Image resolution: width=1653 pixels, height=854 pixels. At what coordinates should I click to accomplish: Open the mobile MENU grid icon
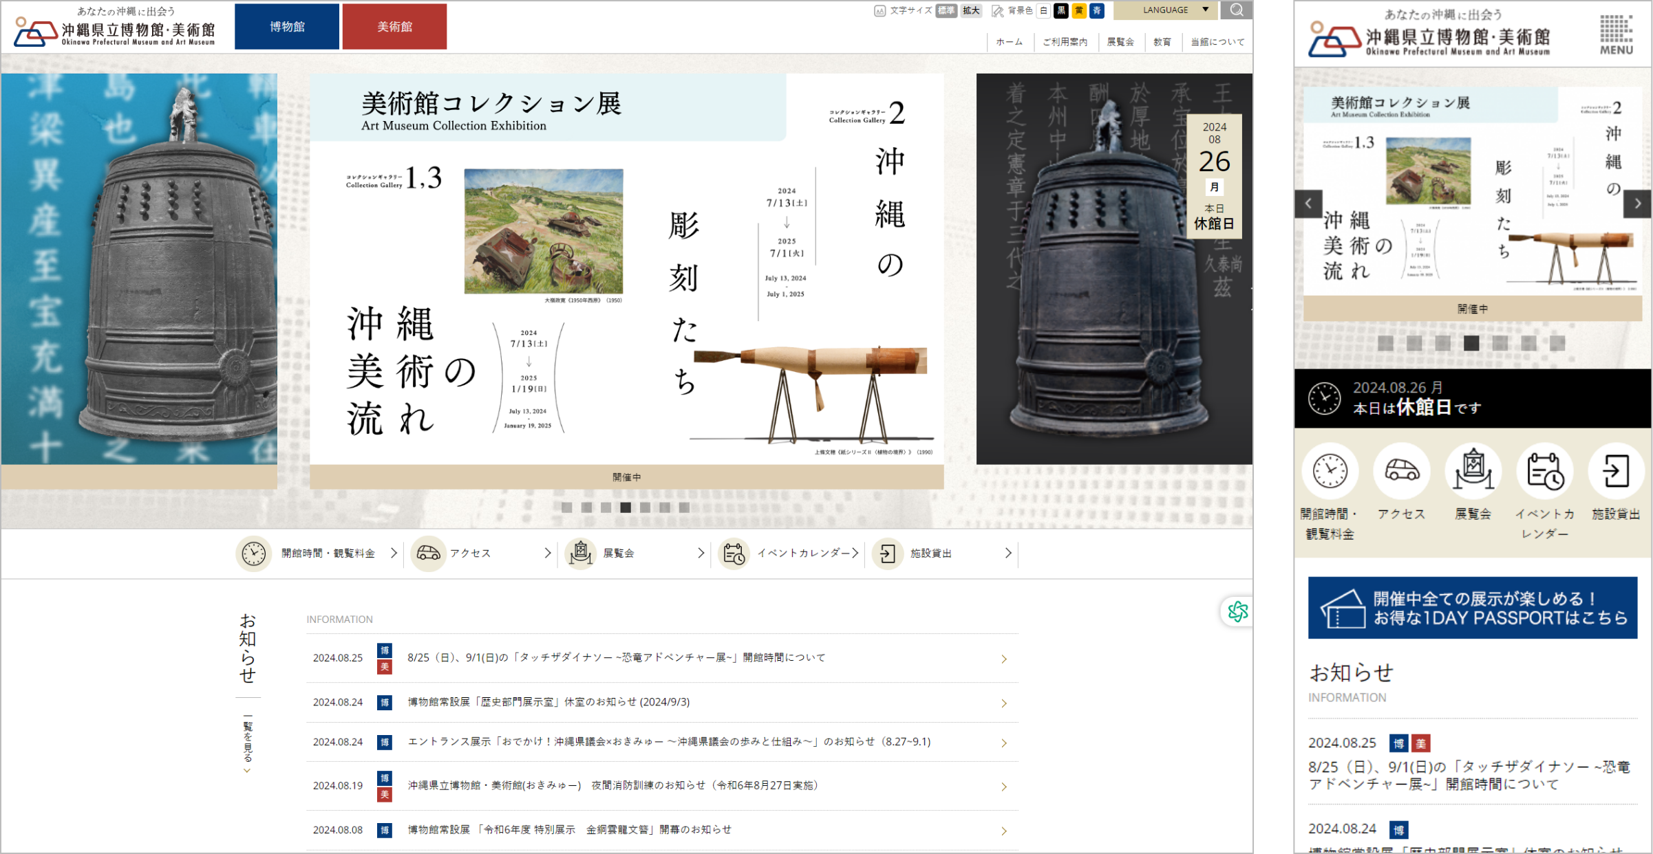[1616, 35]
